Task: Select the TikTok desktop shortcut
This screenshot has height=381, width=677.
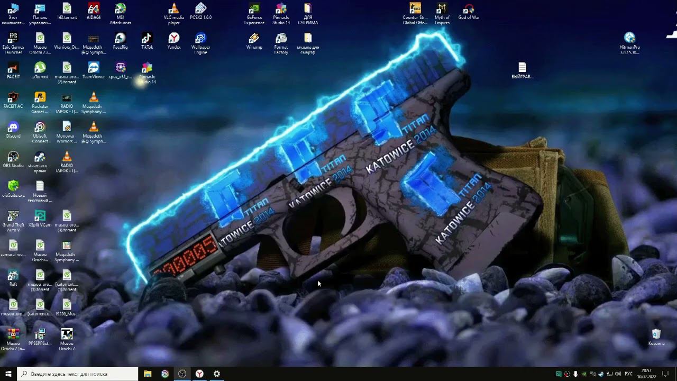Action: pyautogui.click(x=147, y=41)
